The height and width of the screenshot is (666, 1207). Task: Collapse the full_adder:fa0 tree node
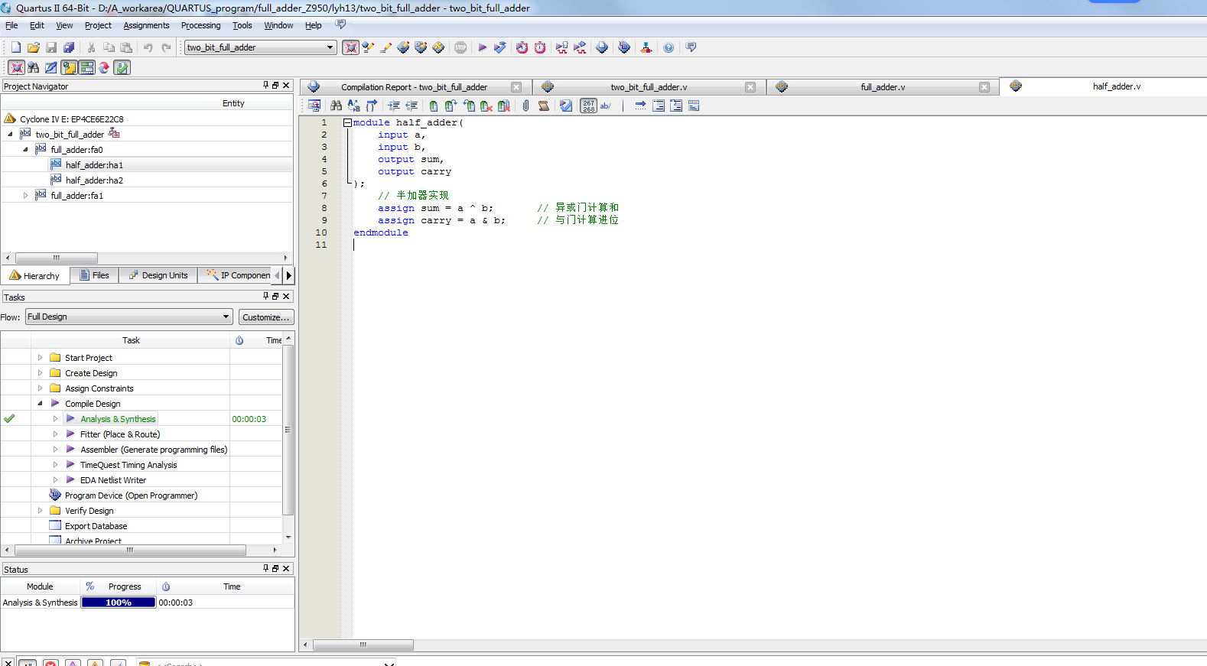(25, 149)
